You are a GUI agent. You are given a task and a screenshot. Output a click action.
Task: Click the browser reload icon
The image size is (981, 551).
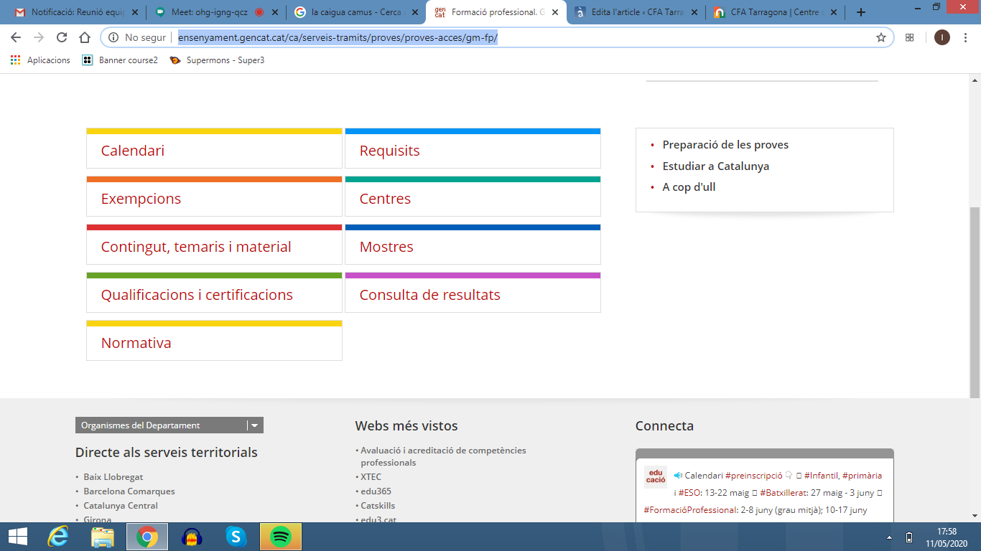(62, 37)
